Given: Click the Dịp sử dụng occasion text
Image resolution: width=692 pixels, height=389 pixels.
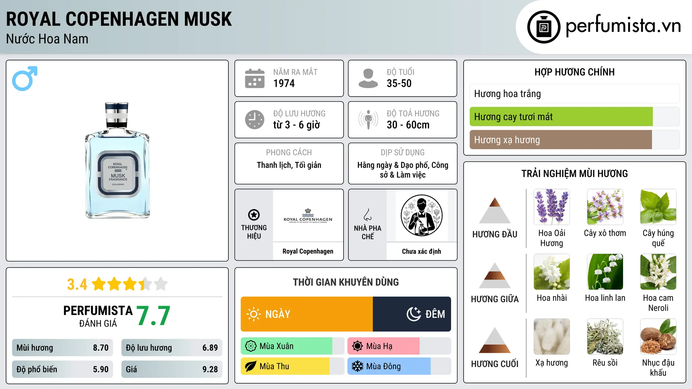Looking at the screenshot, I should point(403,170).
